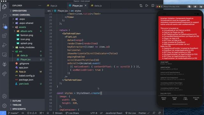Click UTF-8 encoding in status bar

(x=94, y=113)
